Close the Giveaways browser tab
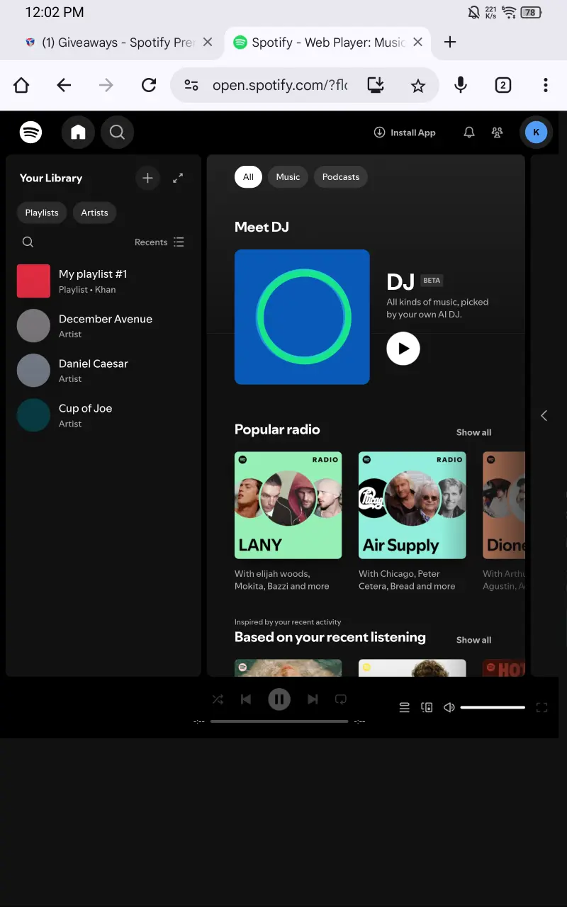This screenshot has width=567, height=907. [208, 43]
